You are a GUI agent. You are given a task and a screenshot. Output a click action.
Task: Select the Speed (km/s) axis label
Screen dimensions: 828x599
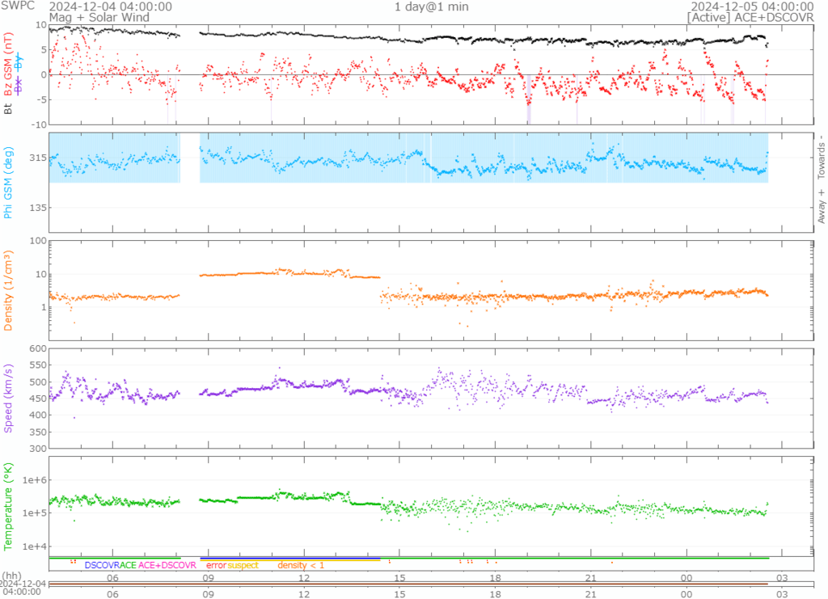point(8,399)
